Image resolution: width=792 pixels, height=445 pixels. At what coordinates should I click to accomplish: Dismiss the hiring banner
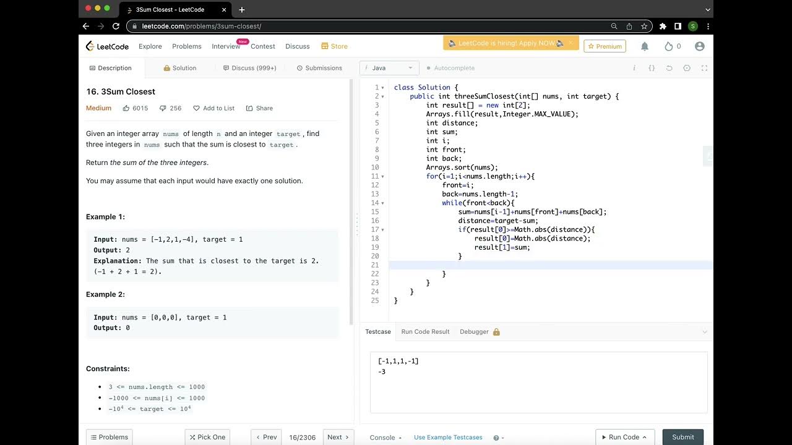[x=570, y=43]
